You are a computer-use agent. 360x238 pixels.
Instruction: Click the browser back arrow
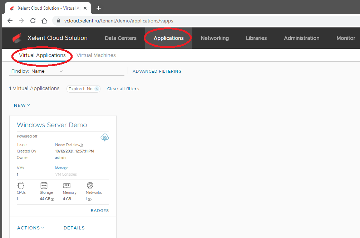[x=10, y=21]
